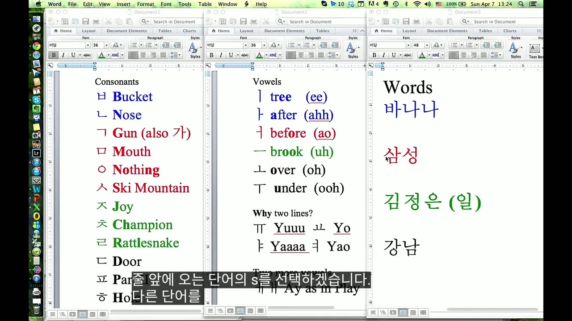Toggle Strikethrough in Document3 ribbon
Image resolution: width=572 pixels, height=321 pixels.
pyautogui.click(x=408, y=55)
